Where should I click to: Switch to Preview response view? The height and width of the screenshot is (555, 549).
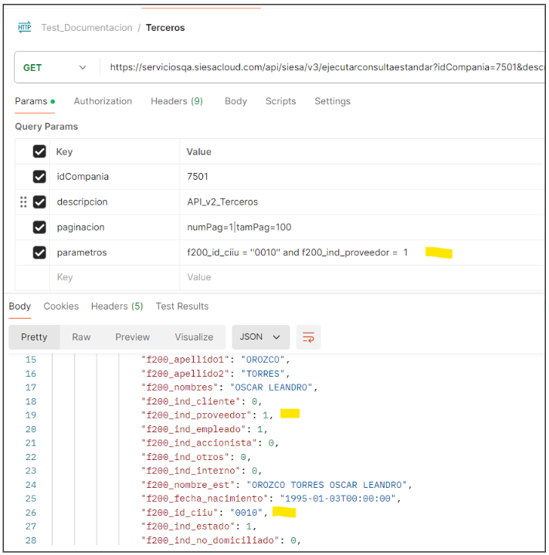pyautogui.click(x=132, y=337)
